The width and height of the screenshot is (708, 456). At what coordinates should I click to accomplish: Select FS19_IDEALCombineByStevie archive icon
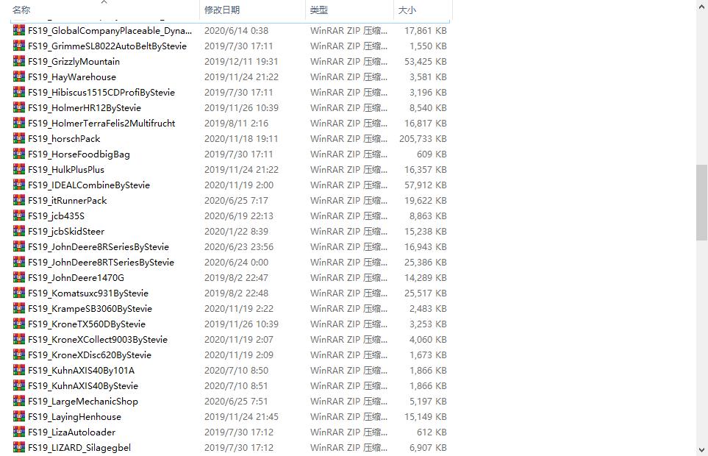19,185
